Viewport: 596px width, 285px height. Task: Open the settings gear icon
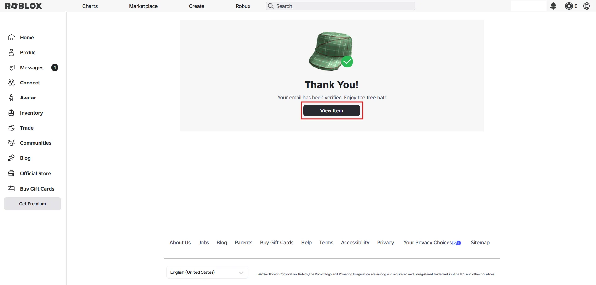[587, 6]
